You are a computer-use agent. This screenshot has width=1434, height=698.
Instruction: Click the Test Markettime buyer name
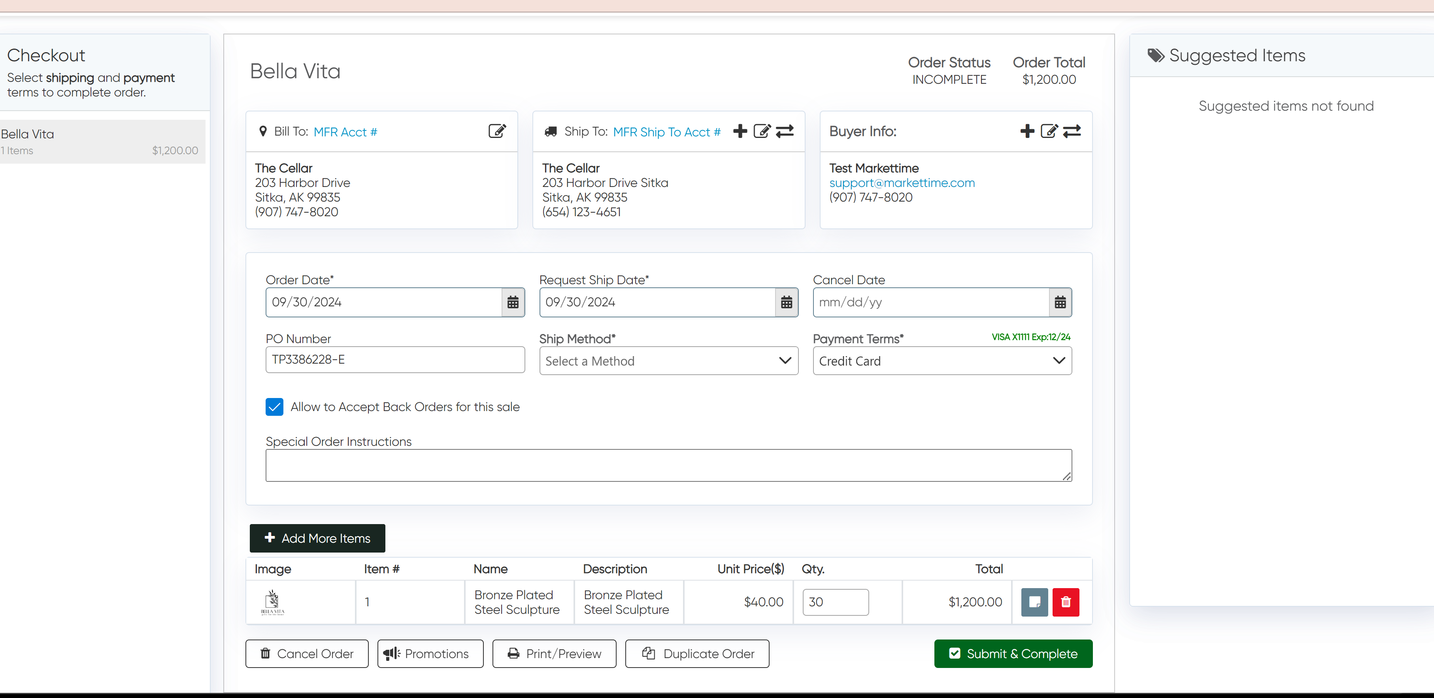(x=874, y=168)
